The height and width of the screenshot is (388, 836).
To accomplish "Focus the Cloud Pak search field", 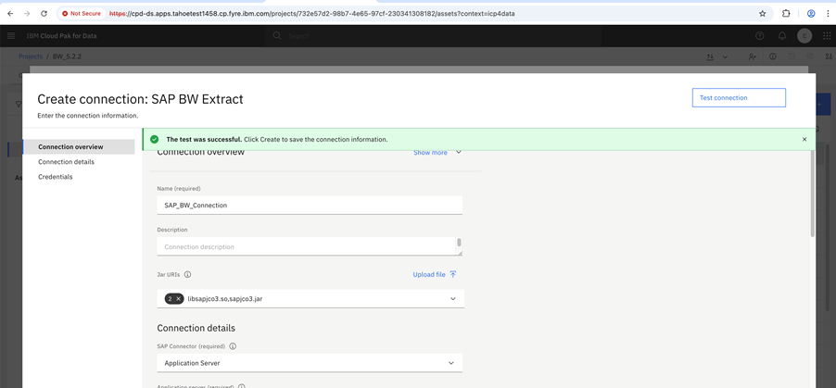I will 434,36.
